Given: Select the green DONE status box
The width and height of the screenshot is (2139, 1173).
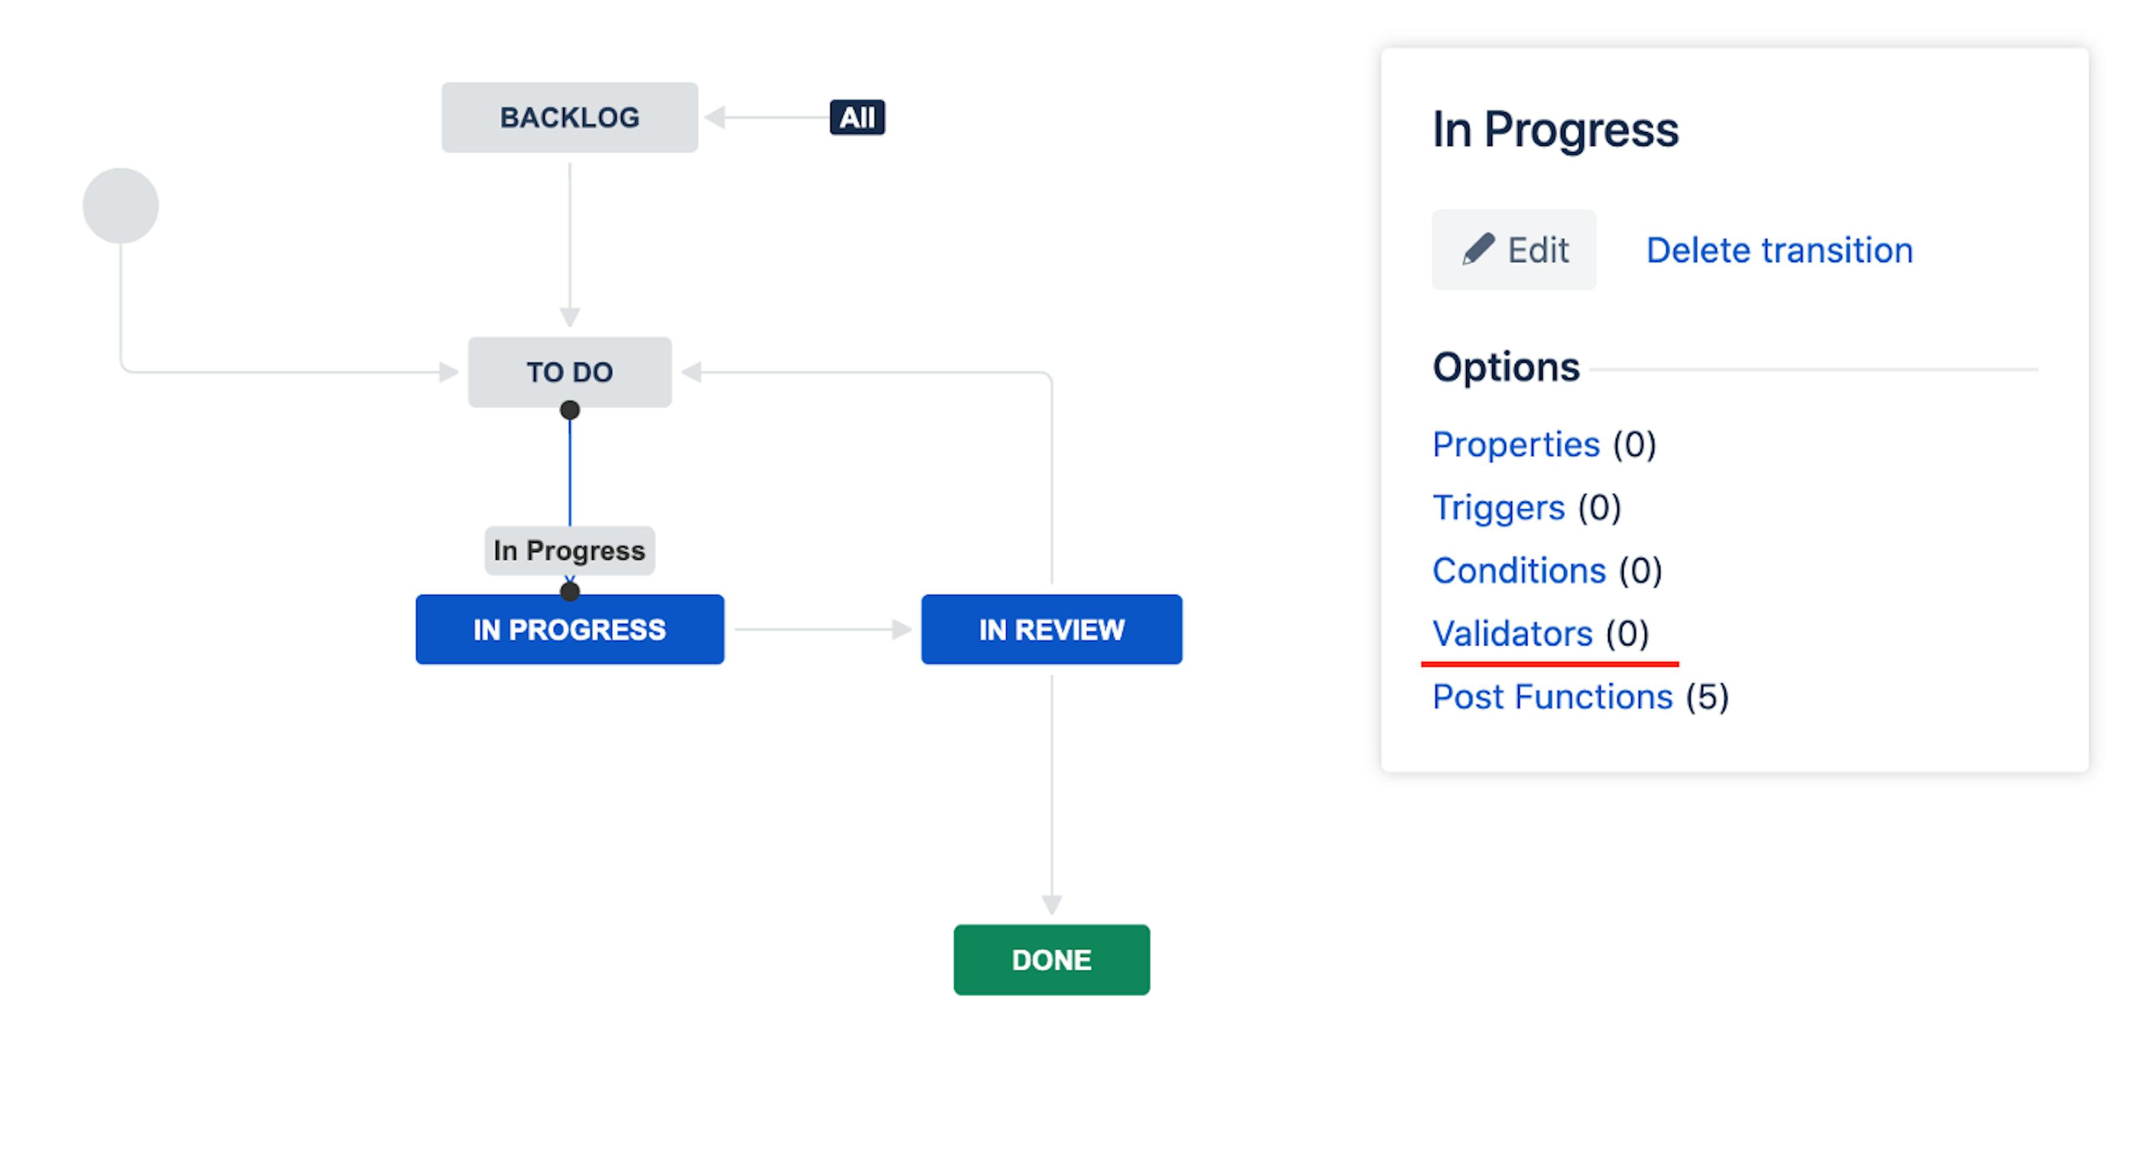Looking at the screenshot, I should pyautogui.click(x=1051, y=960).
